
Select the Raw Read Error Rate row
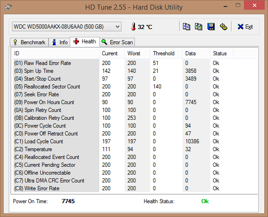pos(134,63)
